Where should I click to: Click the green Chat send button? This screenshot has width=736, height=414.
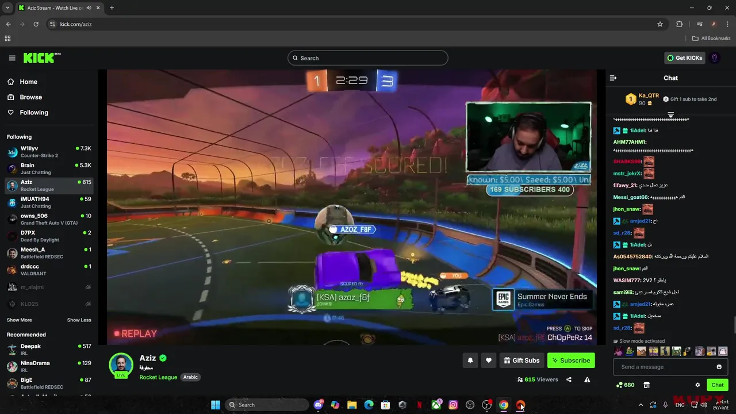point(718,385)
